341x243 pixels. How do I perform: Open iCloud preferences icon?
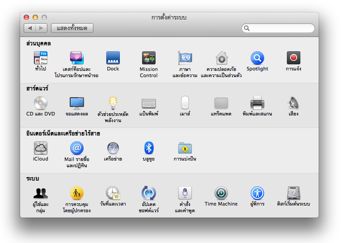(x=41, y=148)
